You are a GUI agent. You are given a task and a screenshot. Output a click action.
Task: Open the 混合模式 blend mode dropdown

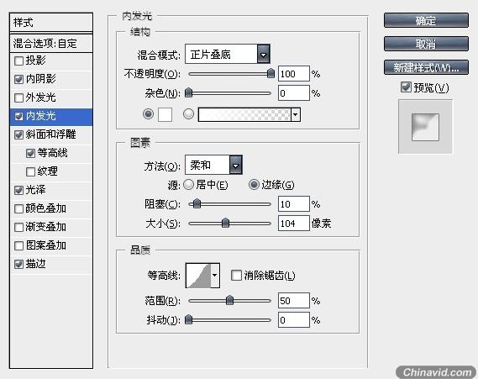click(228, 55)
